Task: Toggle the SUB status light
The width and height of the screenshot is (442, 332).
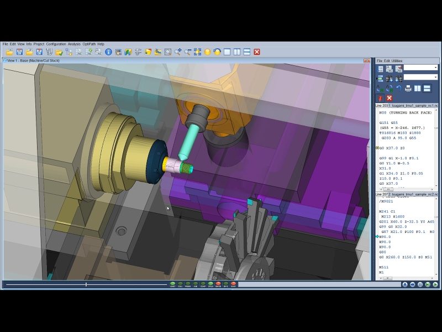Action: 196,284
